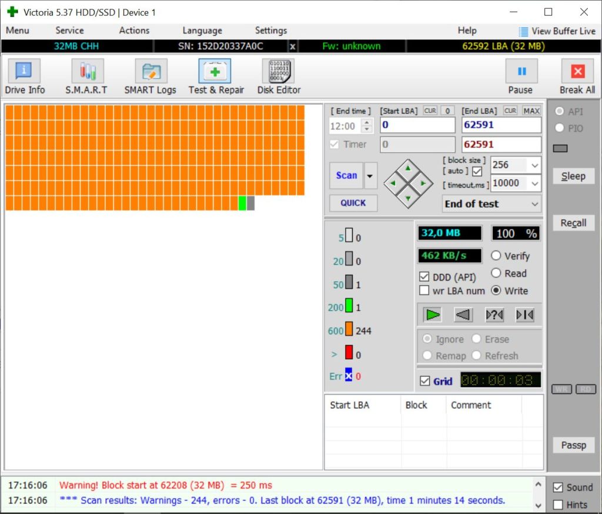Viewport: 602px width, 514px height.
Task: Select the Verify radio button
Action: [496, 255]
